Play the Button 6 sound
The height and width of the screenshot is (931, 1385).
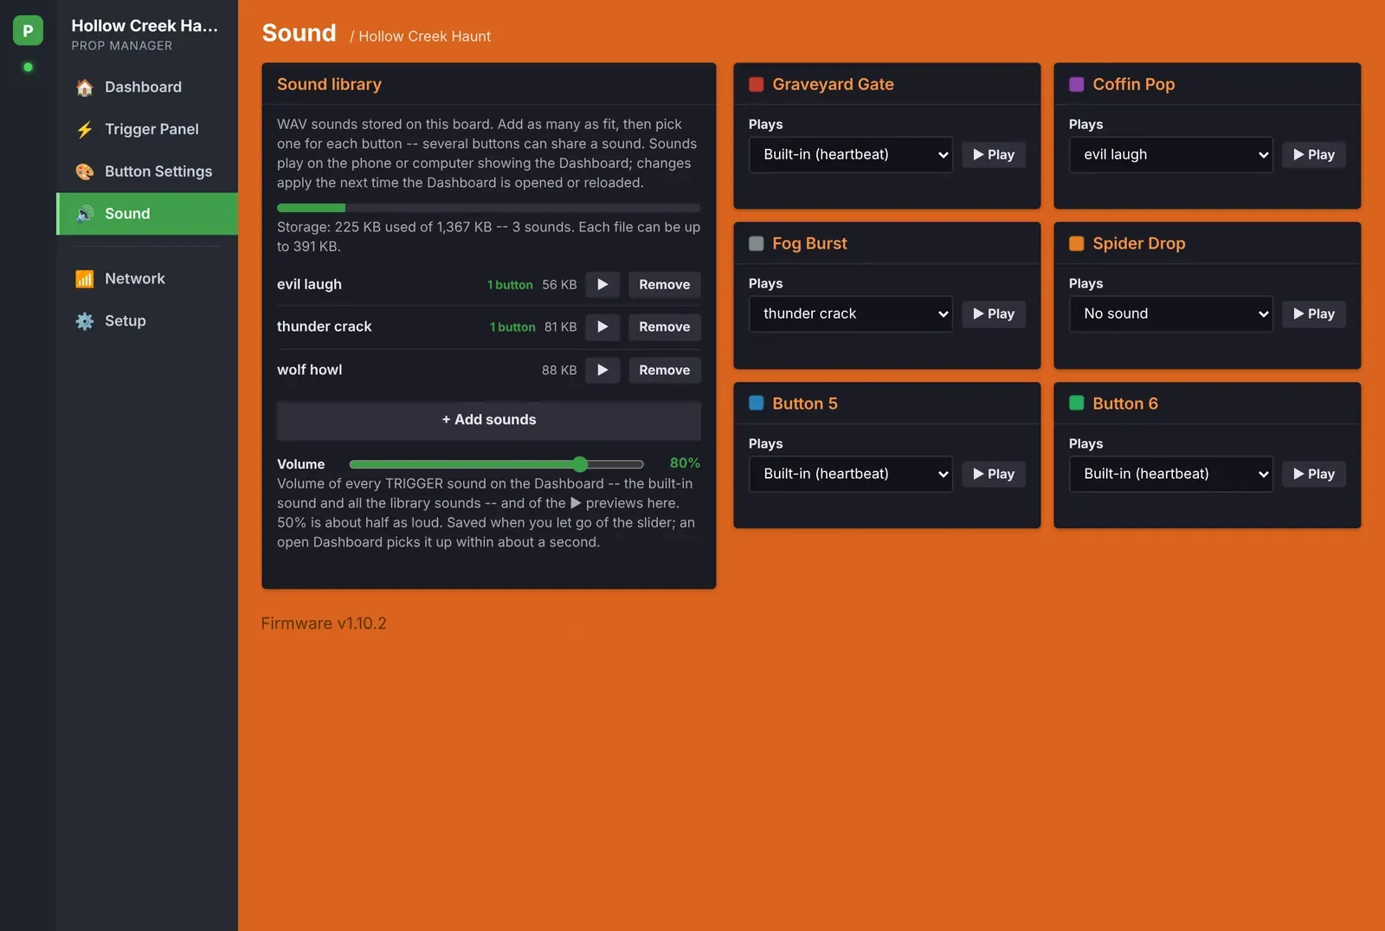[1314, 475]
